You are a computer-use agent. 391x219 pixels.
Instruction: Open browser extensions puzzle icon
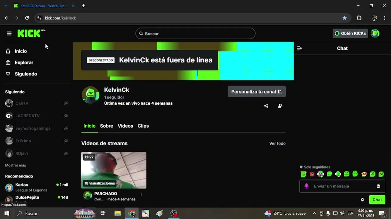pos(359,18)
